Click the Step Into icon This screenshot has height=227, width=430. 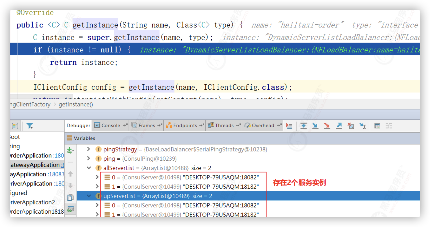tap(315, 126)
